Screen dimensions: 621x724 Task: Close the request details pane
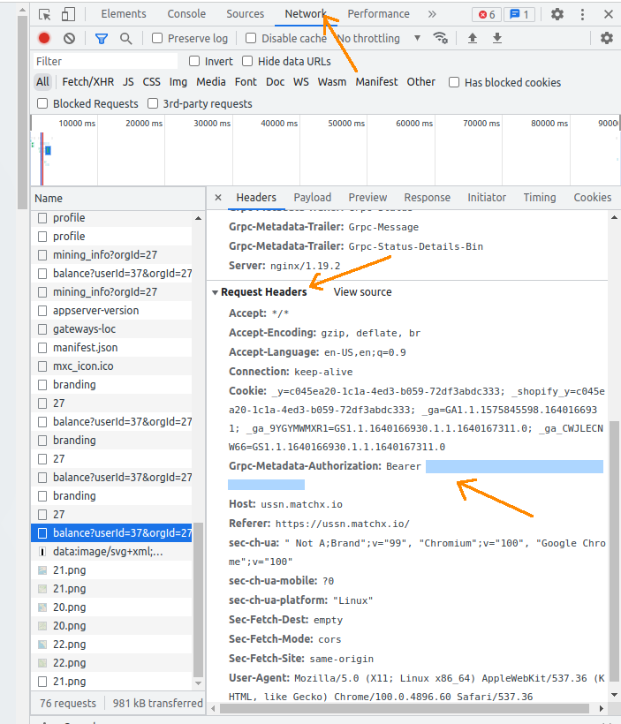[x=218, y=198]
